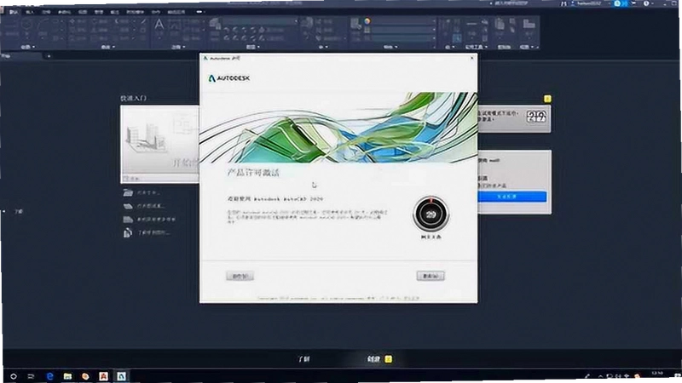Open the Base view icon at ribbon's end
The height and width of the screenshot is (383, 682).
pyautogui.click(x=529, y=24)
